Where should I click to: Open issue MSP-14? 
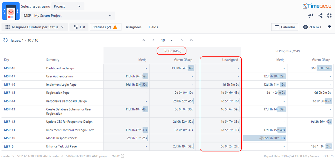point(10,101)
